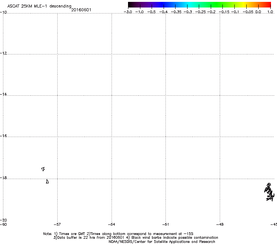Click the -16 latitude axis label
This screenshot has height=244, width=277.
pos(3,136)
